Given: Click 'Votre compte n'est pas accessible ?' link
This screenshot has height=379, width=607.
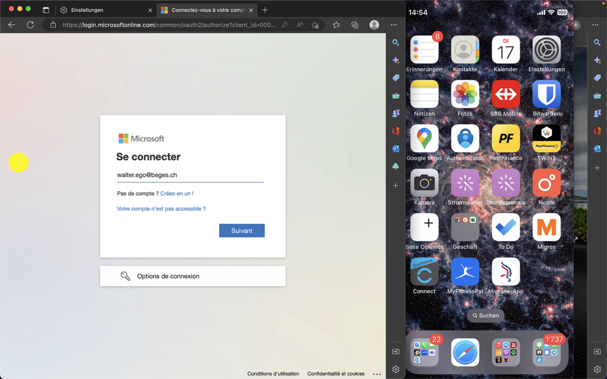Looking at the screenshot, I should [161, 209].
